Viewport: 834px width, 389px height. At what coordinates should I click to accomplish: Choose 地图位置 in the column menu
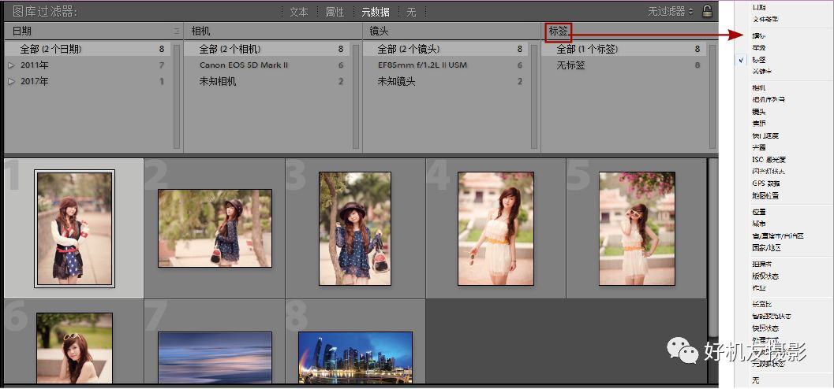765,196
